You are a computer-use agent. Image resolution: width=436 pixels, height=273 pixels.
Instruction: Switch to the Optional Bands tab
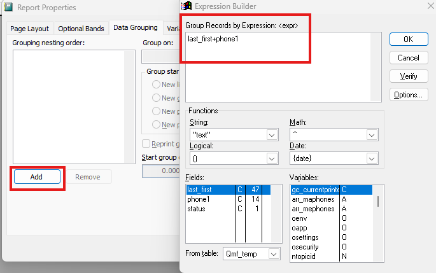pyautogui.click(x=81, y=29)
